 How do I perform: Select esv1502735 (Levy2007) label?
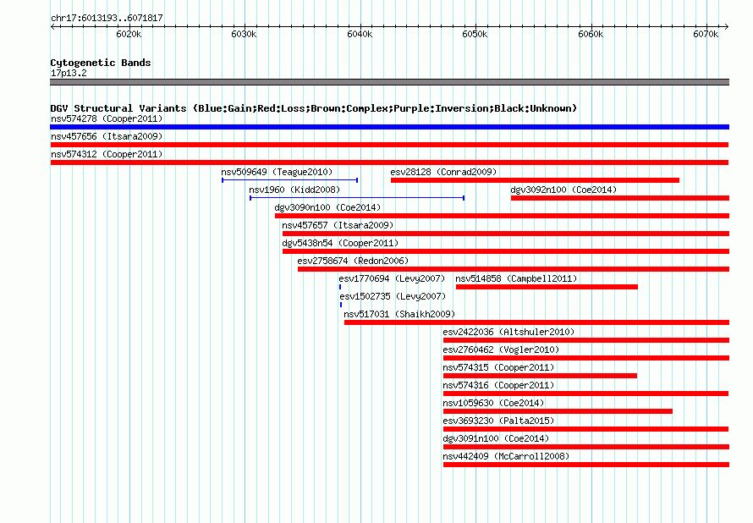(x=393, y=296)
